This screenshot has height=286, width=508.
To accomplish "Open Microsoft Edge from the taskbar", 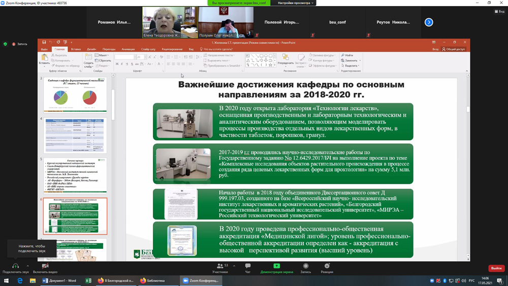I will click(x=20, y=280).
